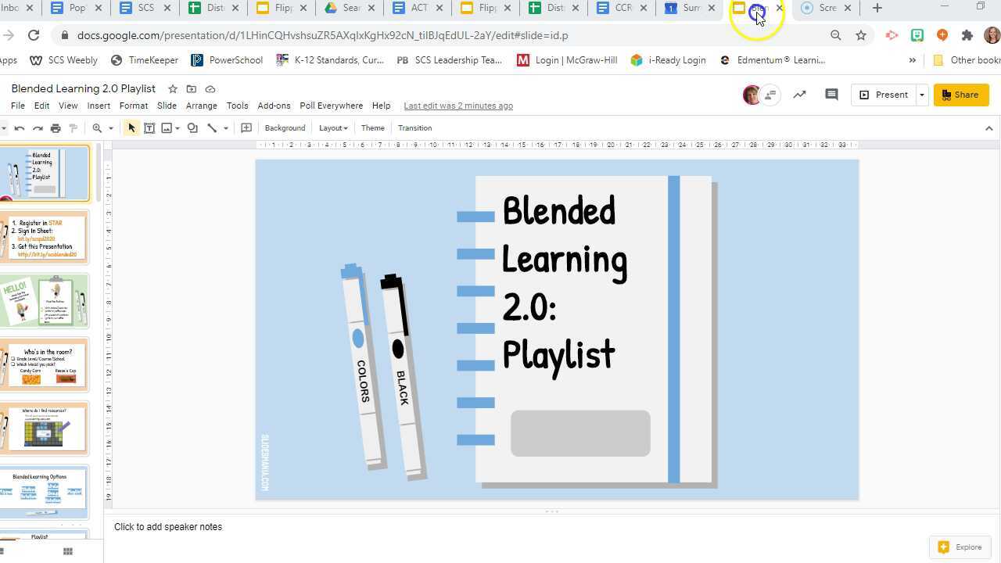
Task: Star the Blended Learning 2.0 Playlist presentation
Action: point(173,88)
